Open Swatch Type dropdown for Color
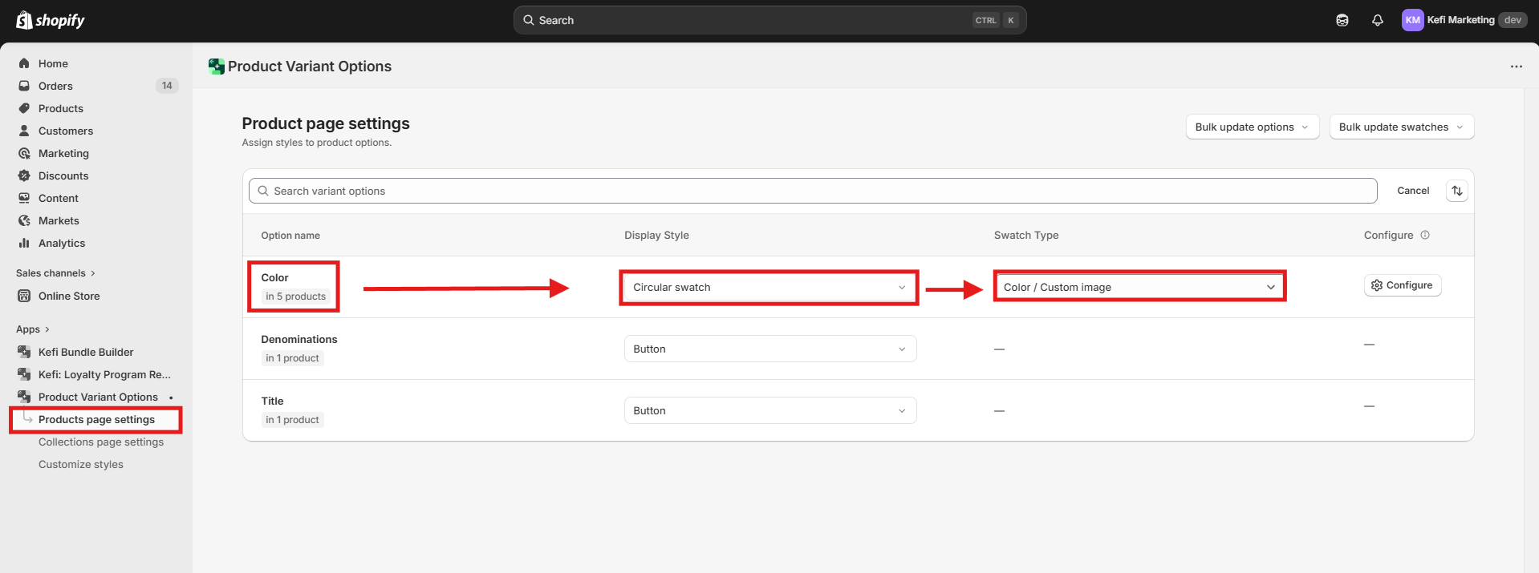 tap(1139, 287)
